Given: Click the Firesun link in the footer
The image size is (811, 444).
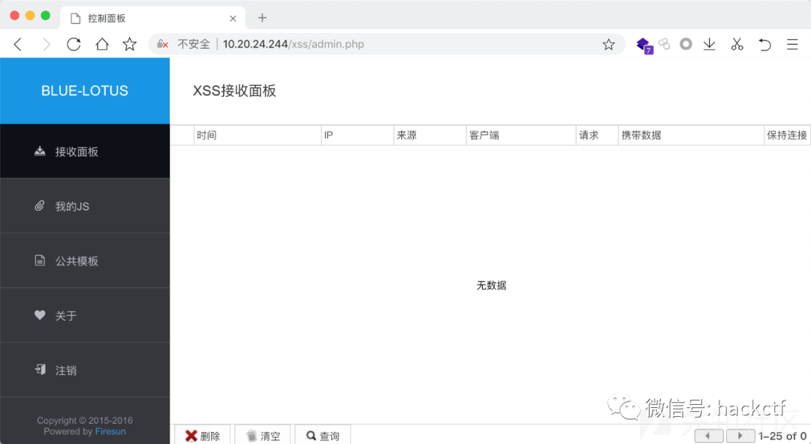Looking at the screenshot, I should (x=110, y=431).
